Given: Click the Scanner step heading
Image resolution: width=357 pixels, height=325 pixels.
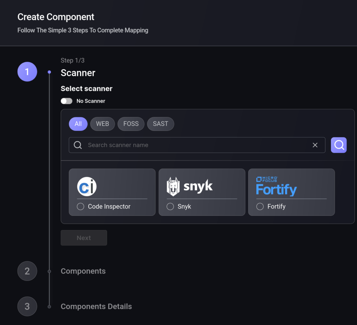Looking at the screenshot, I should click(78, 73).
